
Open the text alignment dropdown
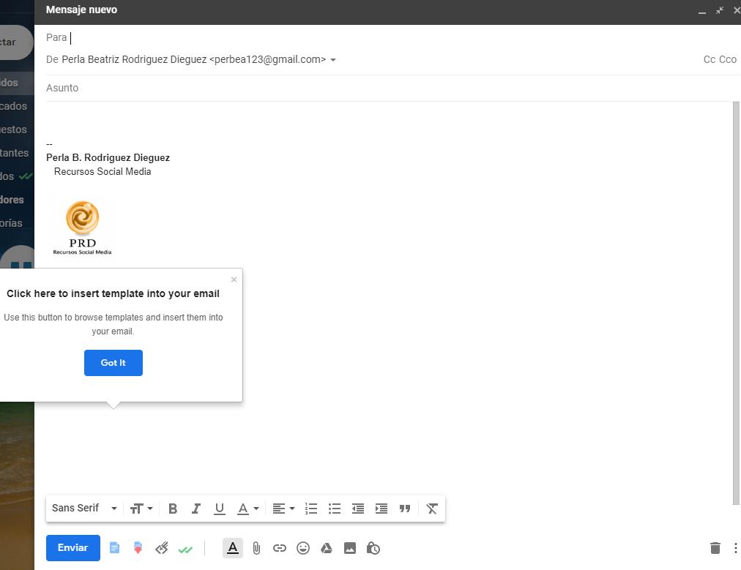click(x=283, y=508)
